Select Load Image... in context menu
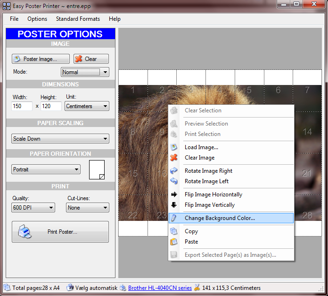328x296 pixels. (x=231, y=147)
